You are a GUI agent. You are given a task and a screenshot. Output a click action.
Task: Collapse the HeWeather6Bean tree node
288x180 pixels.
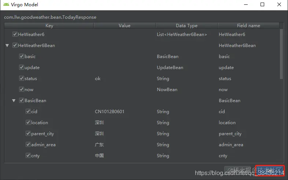(7, 46)
